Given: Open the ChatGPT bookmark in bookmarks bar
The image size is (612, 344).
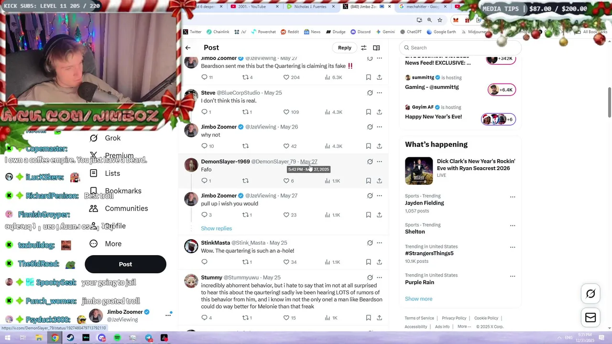Looking at the screenshot, I should 411,32.
